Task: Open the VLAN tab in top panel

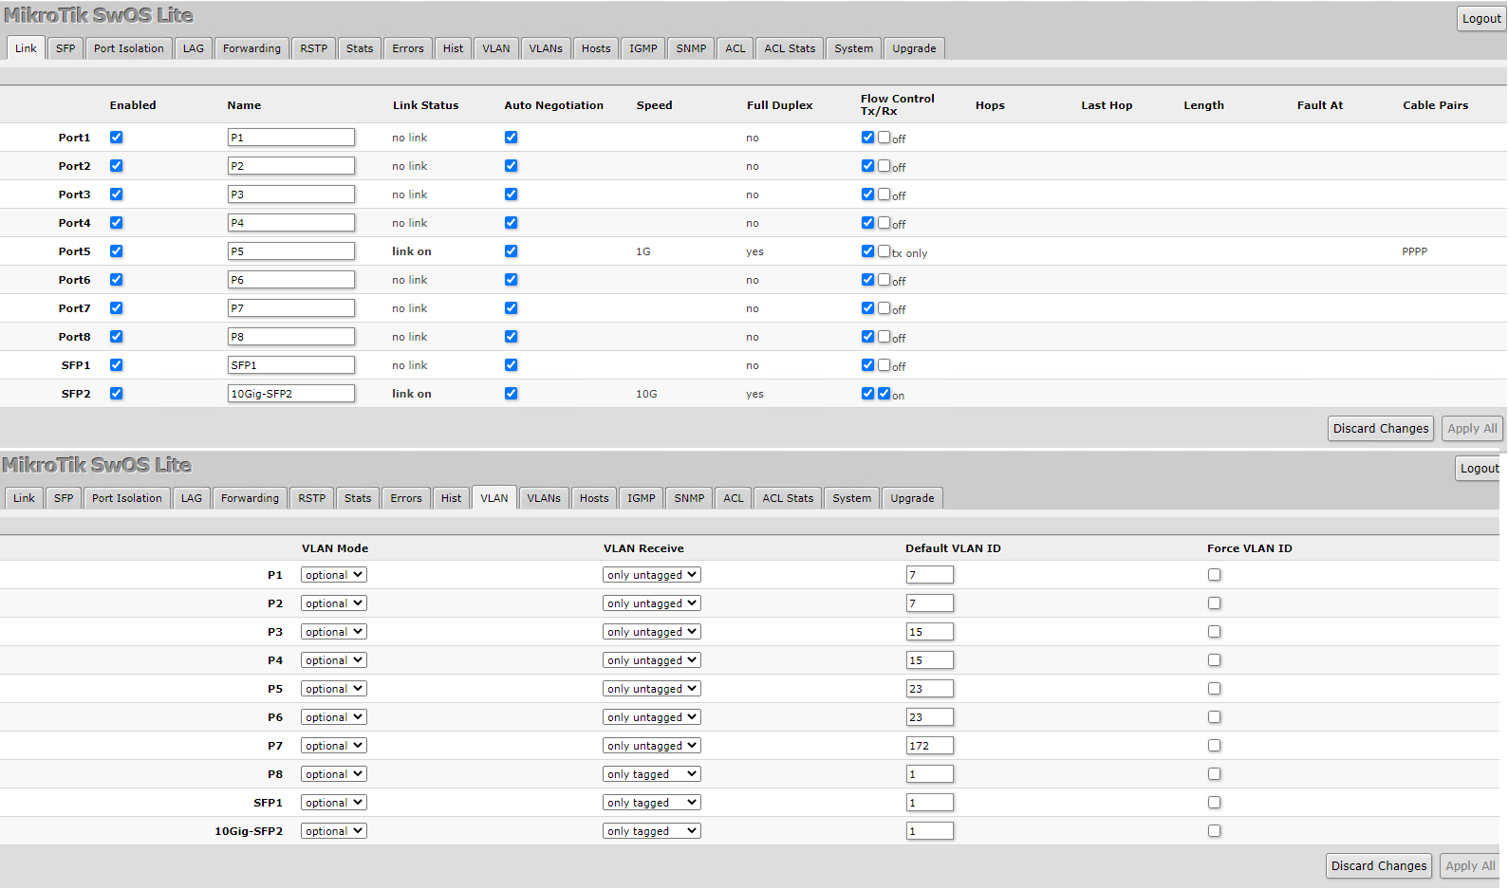Action: [x=496, y=48]
